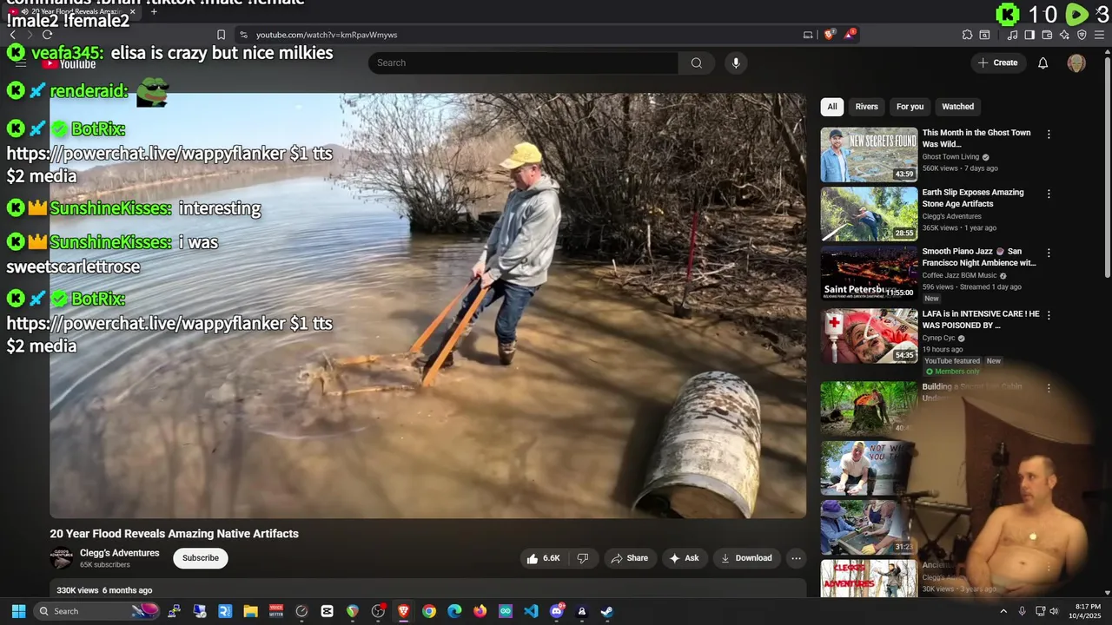Open more video actions ellipsis
Viewport: 1112px width, 625px height.
point(796,558)
